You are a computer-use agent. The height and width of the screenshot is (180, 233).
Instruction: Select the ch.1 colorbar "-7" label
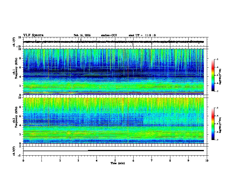coord(217,91)
